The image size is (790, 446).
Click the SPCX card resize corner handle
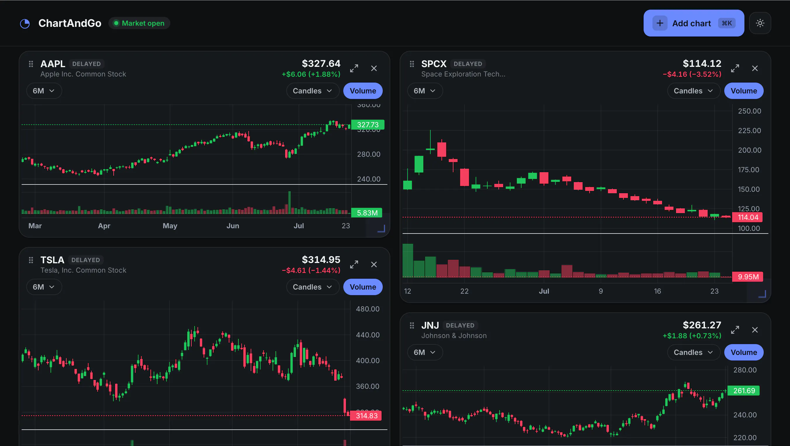(x=762, y=294)
